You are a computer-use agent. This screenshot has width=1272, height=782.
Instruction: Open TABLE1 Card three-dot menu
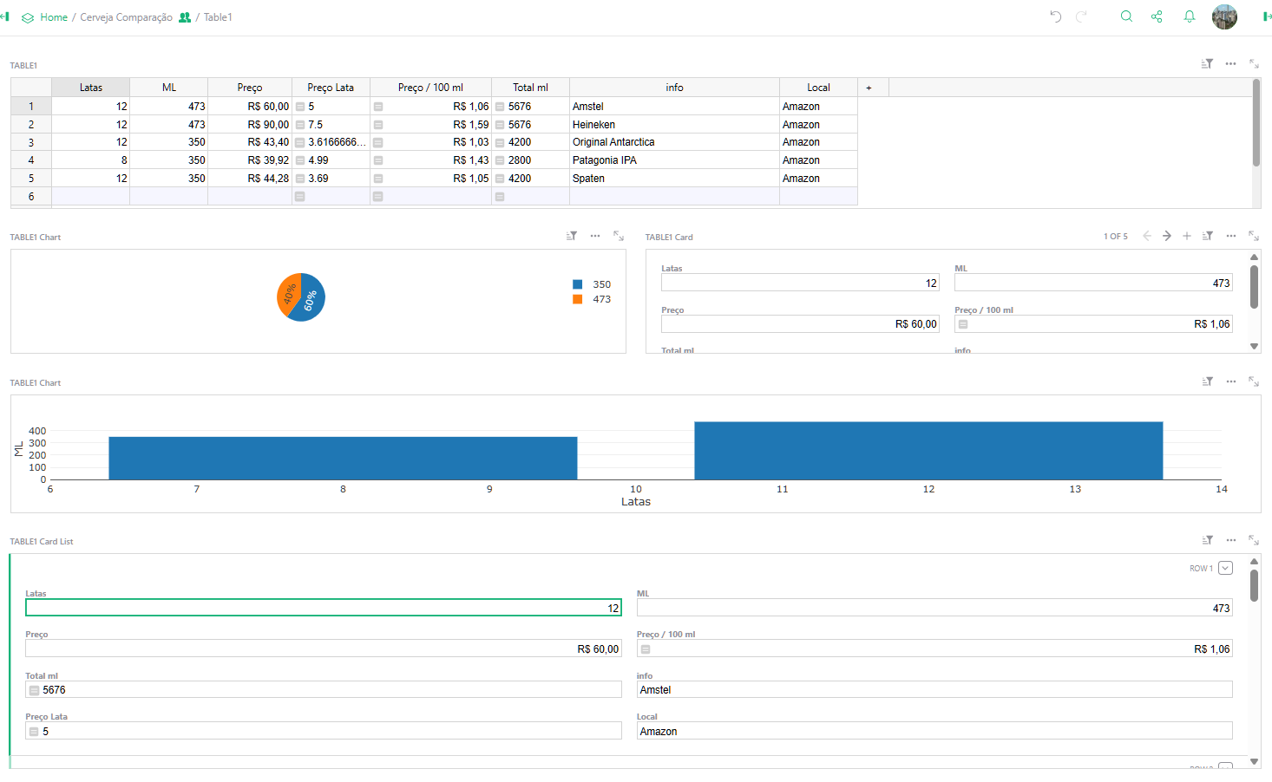1230,236
